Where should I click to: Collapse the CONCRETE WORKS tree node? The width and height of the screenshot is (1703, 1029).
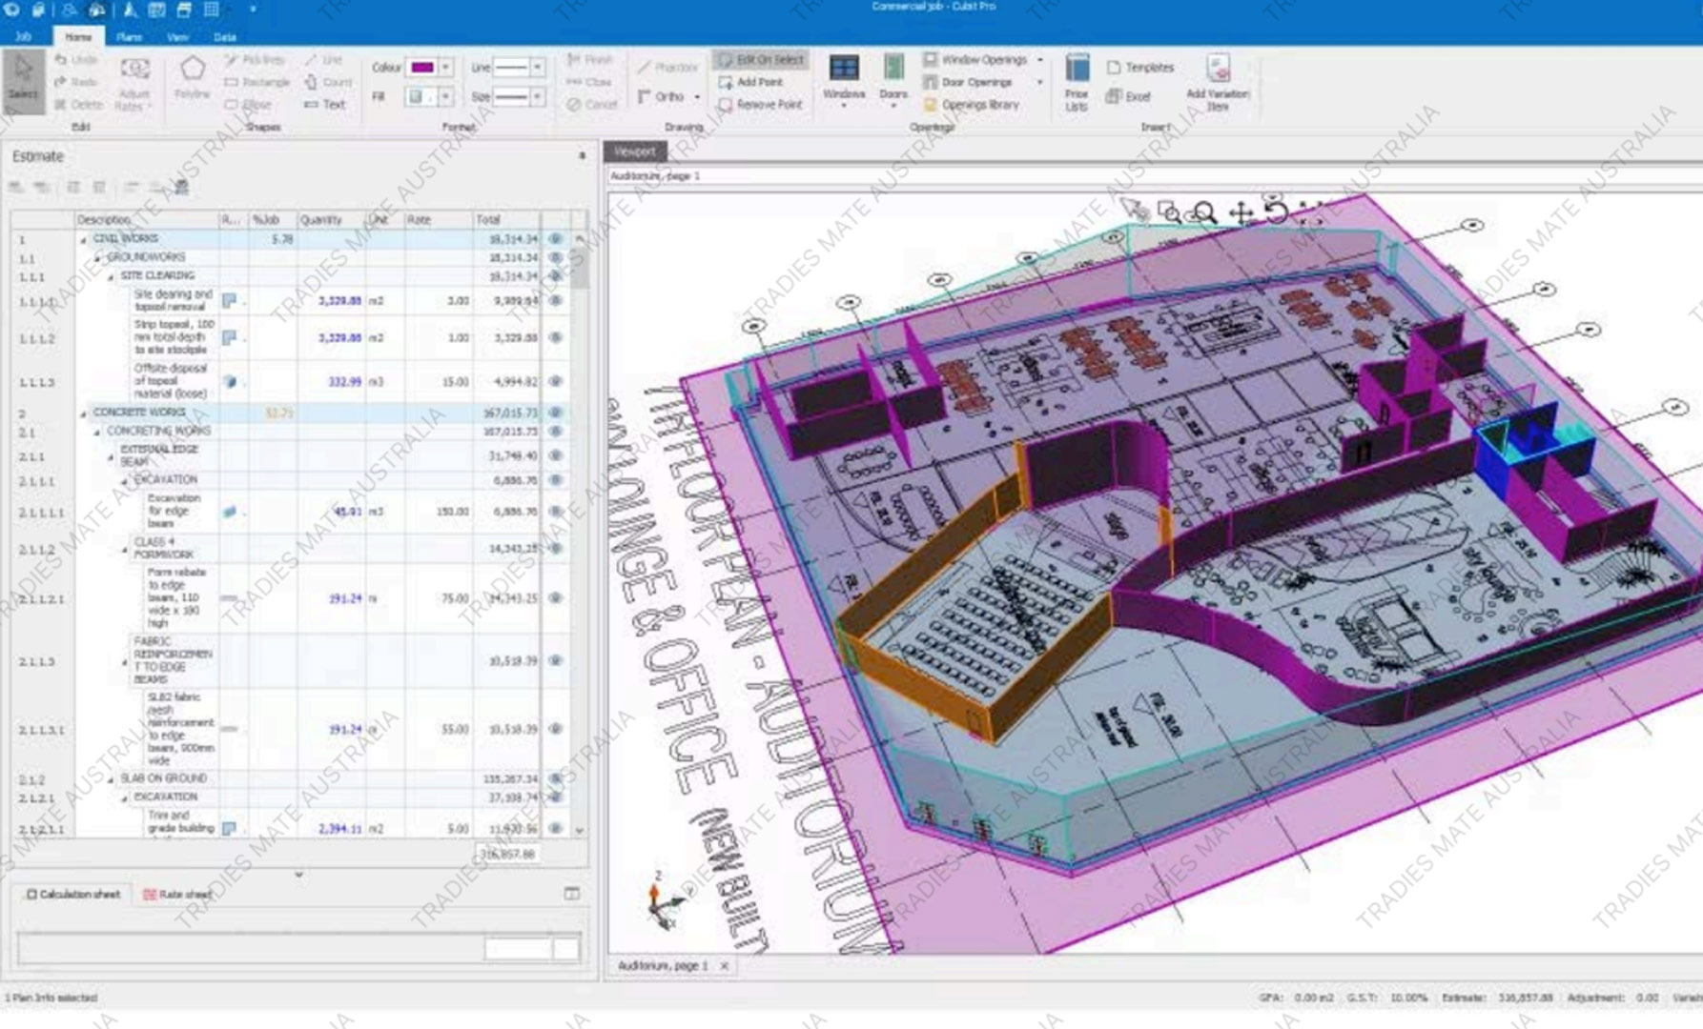84,414
